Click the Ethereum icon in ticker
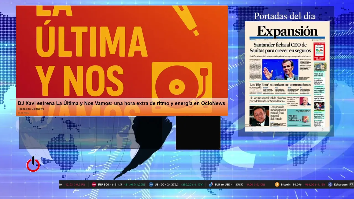The width and height of the screenshot is (354, 199). point(330,184)
